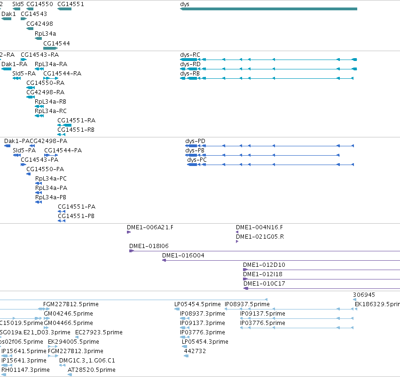The height and width of the screenshot is (377, 400).
Task: Click Dak1-RA transcript label
Action: point(14,64)
